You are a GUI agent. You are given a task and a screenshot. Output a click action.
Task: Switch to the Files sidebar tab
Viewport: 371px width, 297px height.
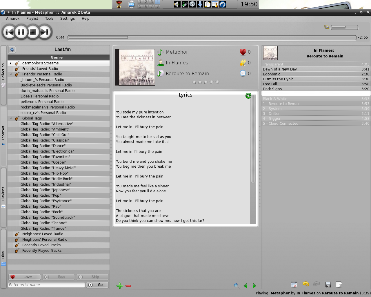[x=3, y=259]
